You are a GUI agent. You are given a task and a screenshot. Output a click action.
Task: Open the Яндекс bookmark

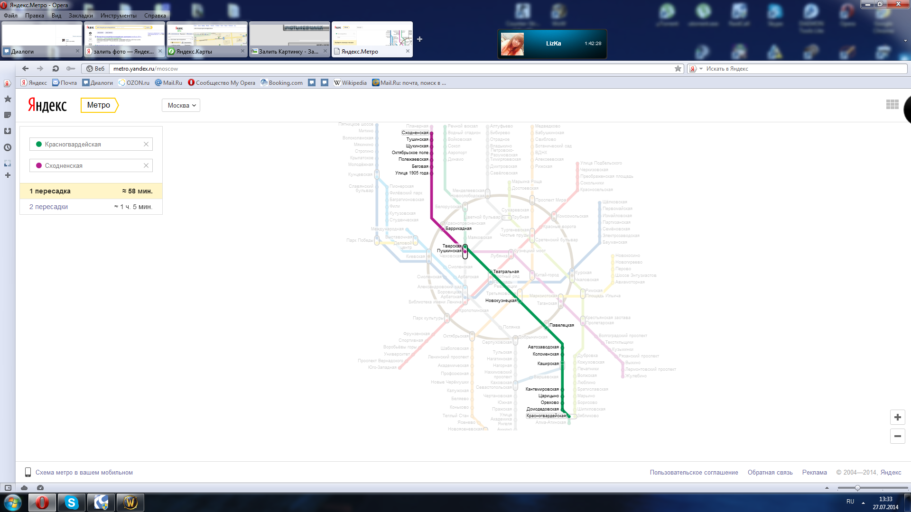click(34, 82)
